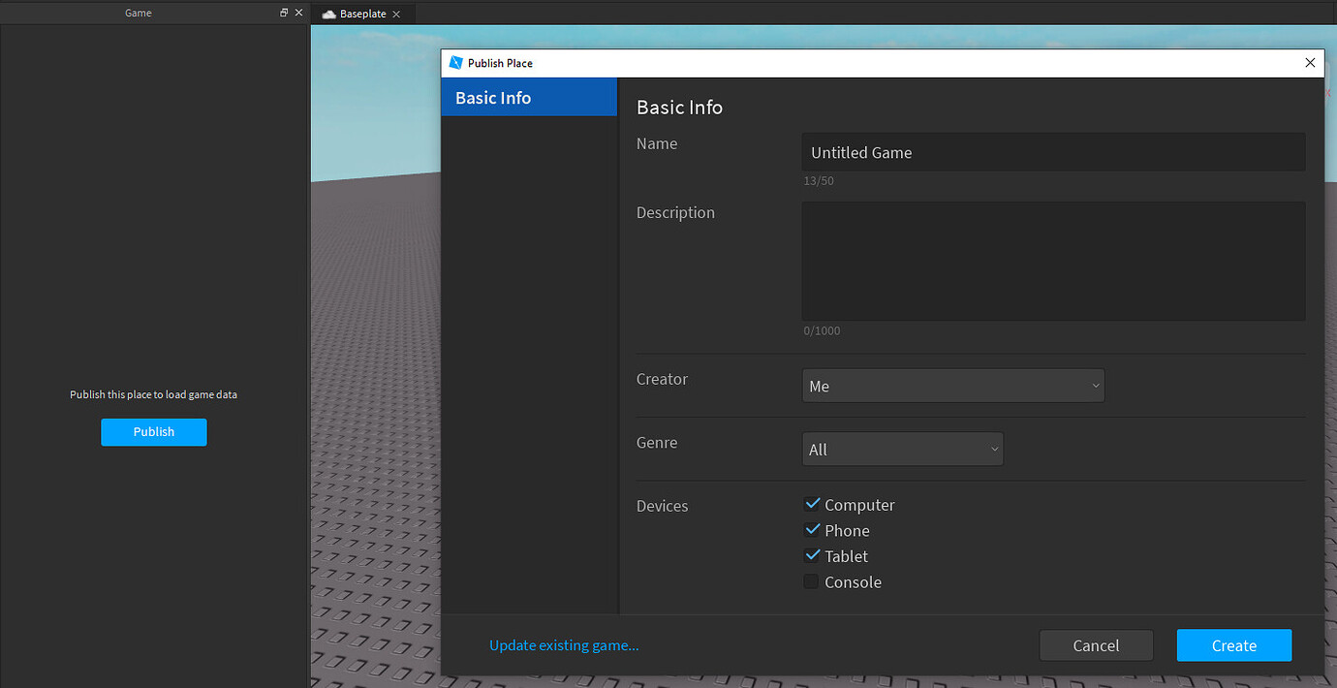
Task: Click the Genre label
Action: coord(657,443)
